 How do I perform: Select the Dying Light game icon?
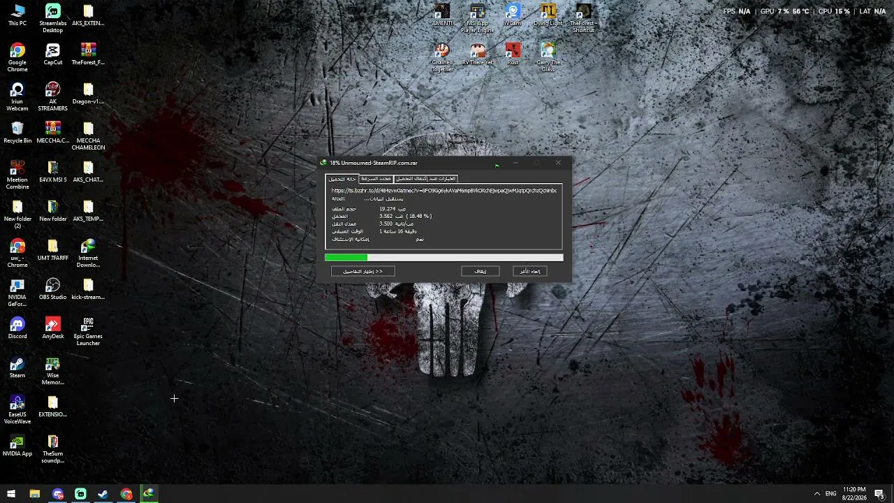click(x=548, y=15)
